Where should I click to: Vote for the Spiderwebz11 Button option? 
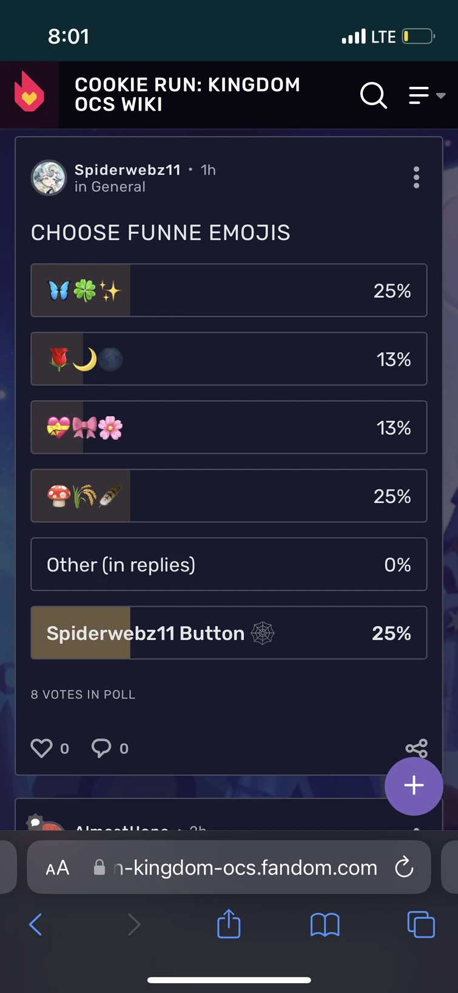point(229,633)
